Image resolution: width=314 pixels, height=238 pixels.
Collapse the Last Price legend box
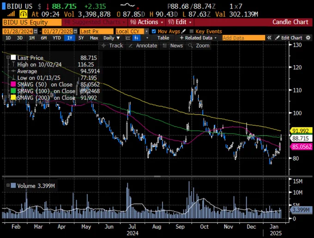tap(8, 57)
